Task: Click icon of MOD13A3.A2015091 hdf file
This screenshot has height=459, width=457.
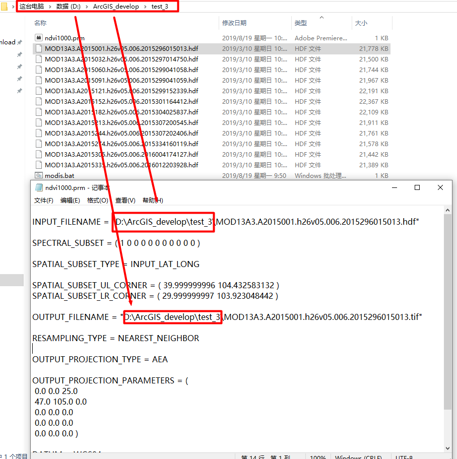Action: pyautogui.click(x=39, y=80)
